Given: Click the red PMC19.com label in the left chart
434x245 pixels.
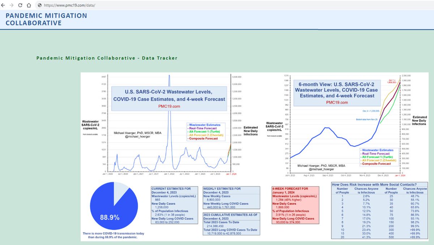Looking at the screenshot, I should pos(169,107).
